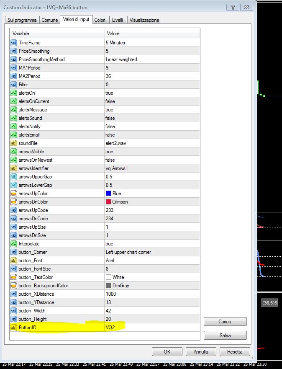Screen dimensions: 282x369
Task: Click the Valore column header
Action: (x=152, y=34)
